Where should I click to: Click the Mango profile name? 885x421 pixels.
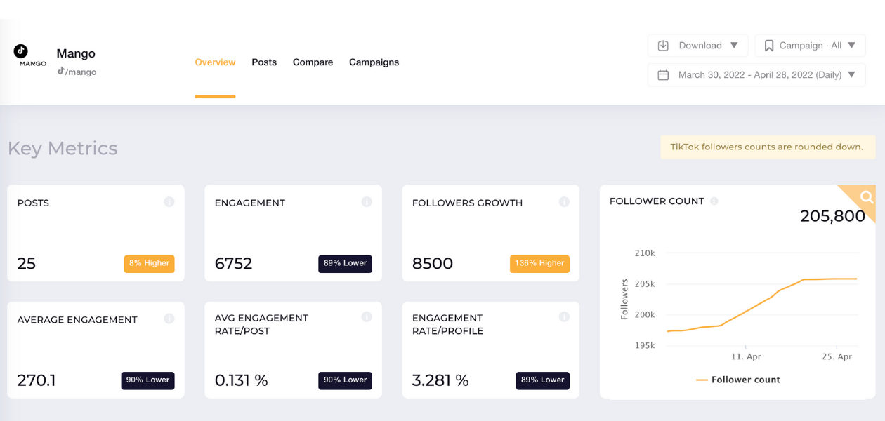[76, 53]
